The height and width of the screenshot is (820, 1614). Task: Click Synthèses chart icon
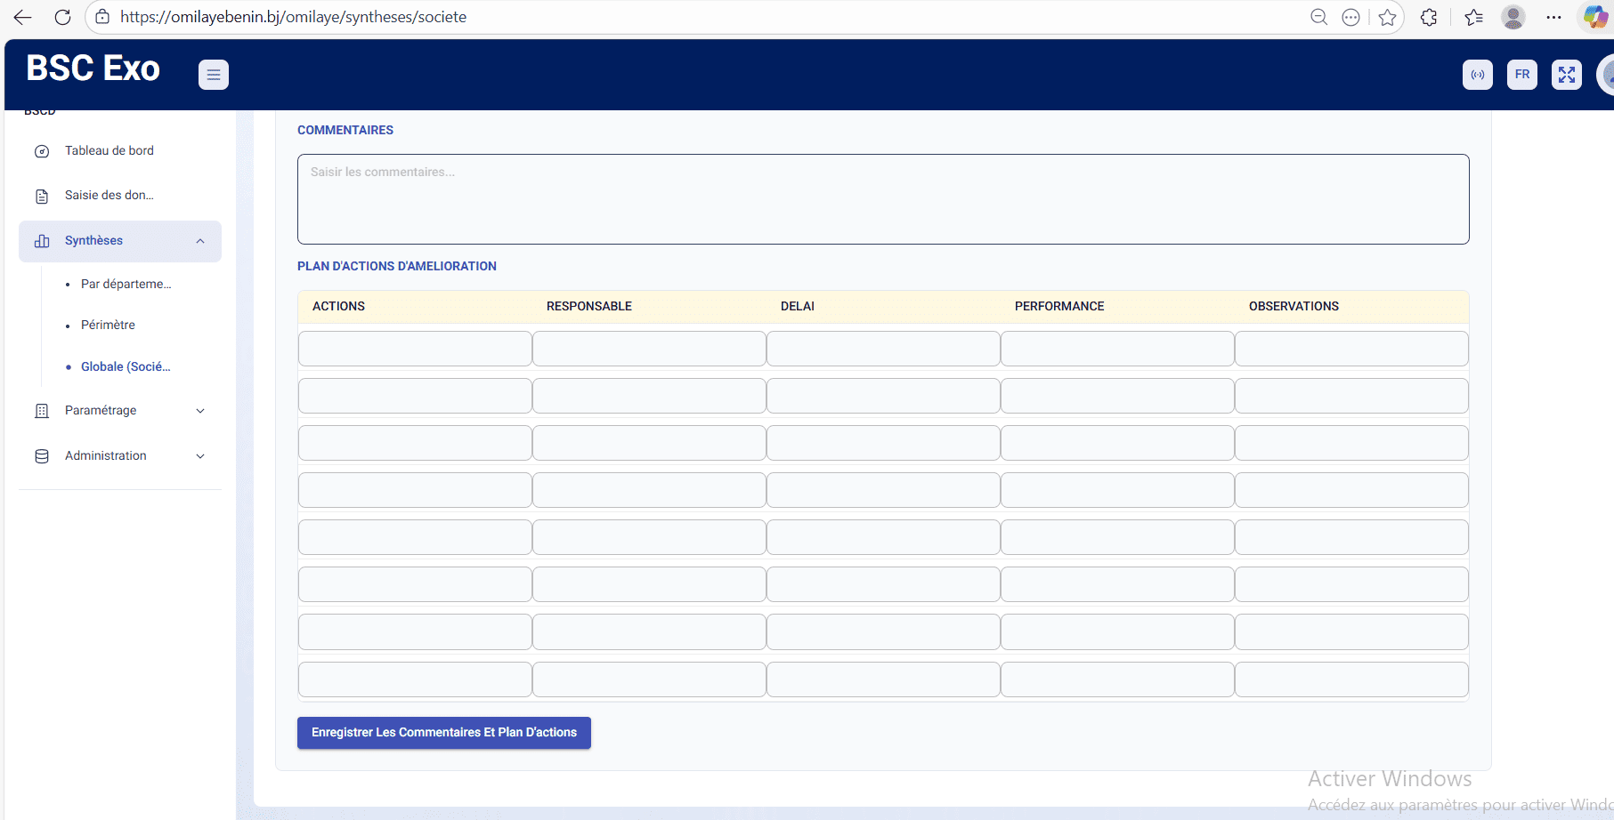[42, 241]
